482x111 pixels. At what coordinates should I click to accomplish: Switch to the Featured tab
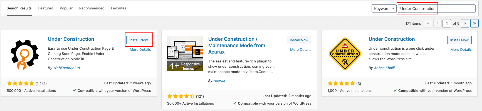(46, 8)
